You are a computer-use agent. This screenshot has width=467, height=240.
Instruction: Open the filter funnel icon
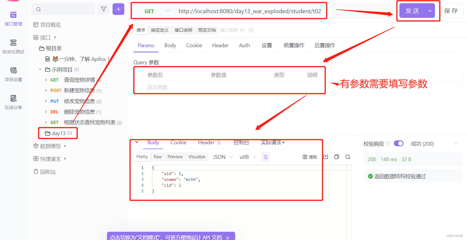click(104, 9)
